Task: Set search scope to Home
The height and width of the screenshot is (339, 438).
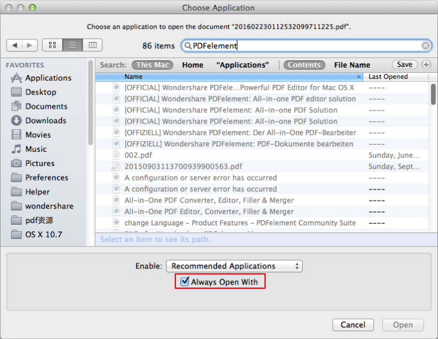Action: point(193,65)
